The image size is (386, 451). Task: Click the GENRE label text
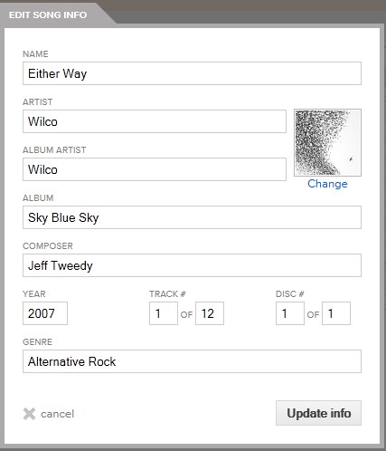point(37,342)
